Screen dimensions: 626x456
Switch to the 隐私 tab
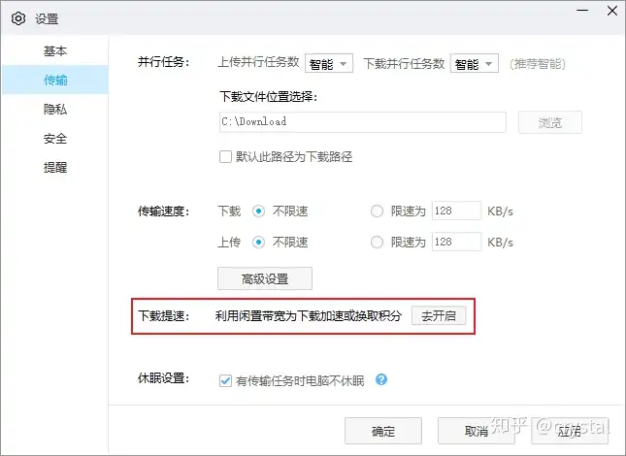pyautogui.click(x=55, y=110)
